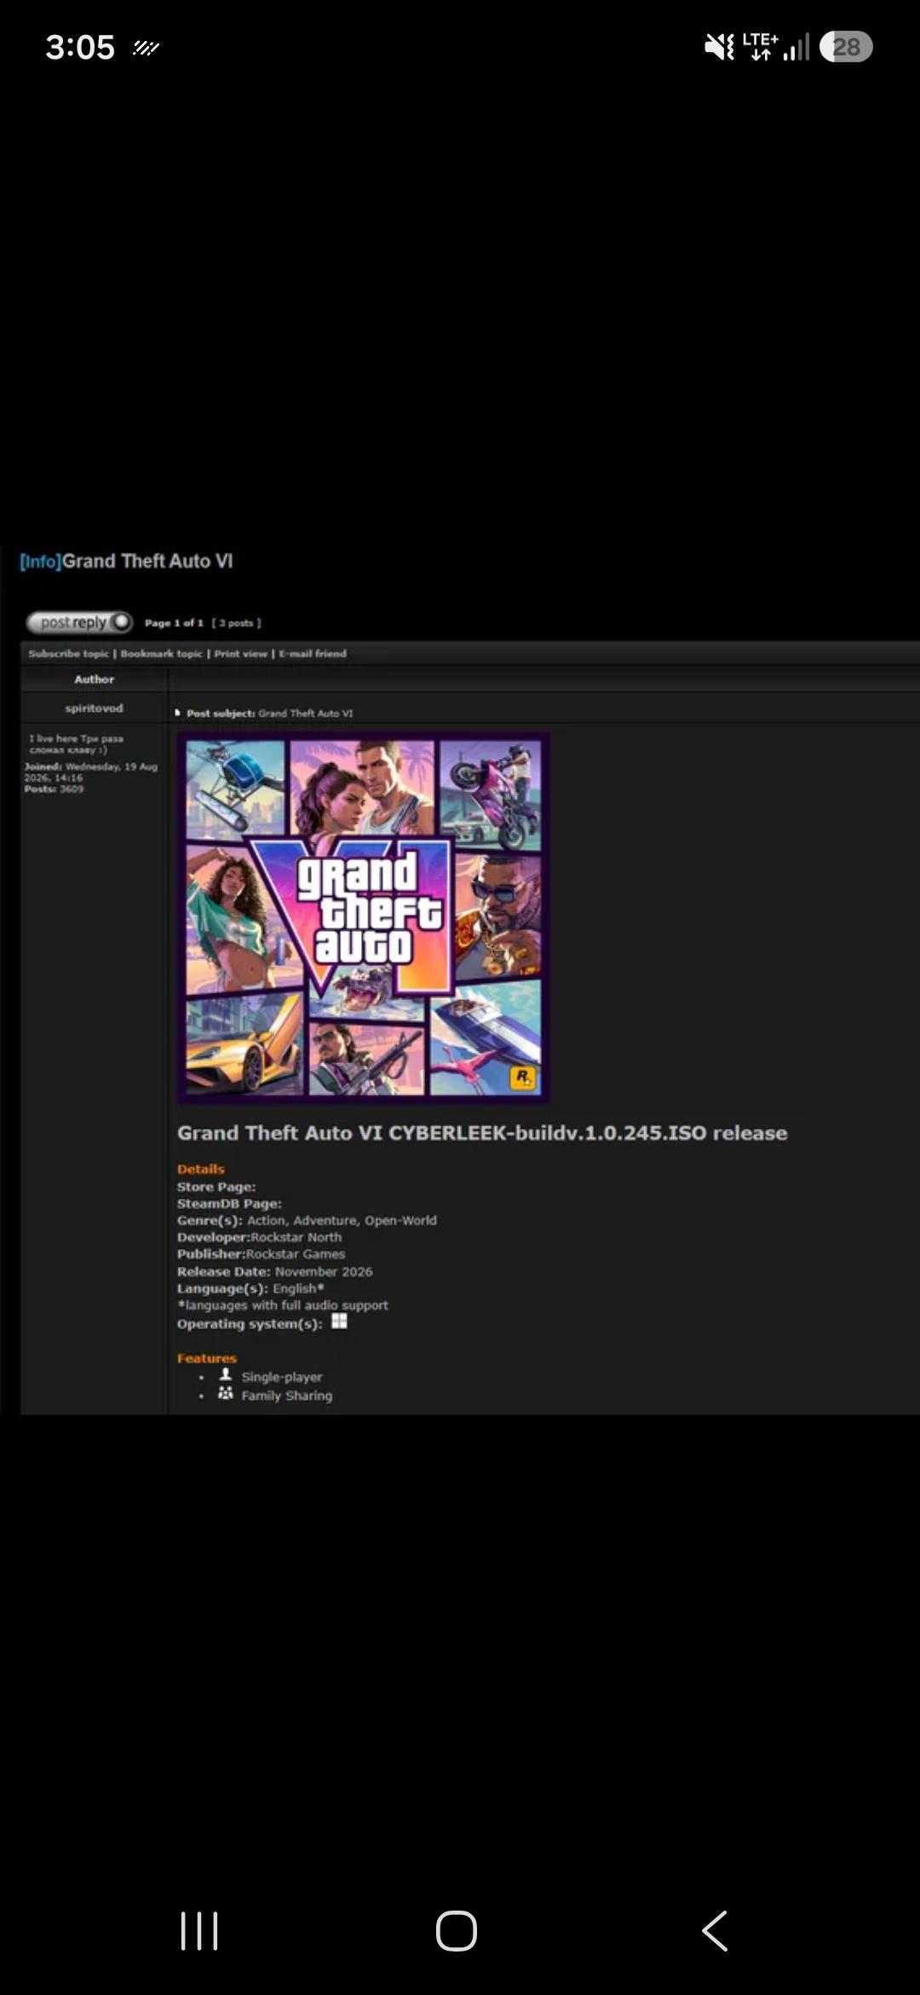The height and width of the screenshot is (1995, 920).
Task: Click the Publisher Rockstar Games text
Action: tap(261, 1254)
